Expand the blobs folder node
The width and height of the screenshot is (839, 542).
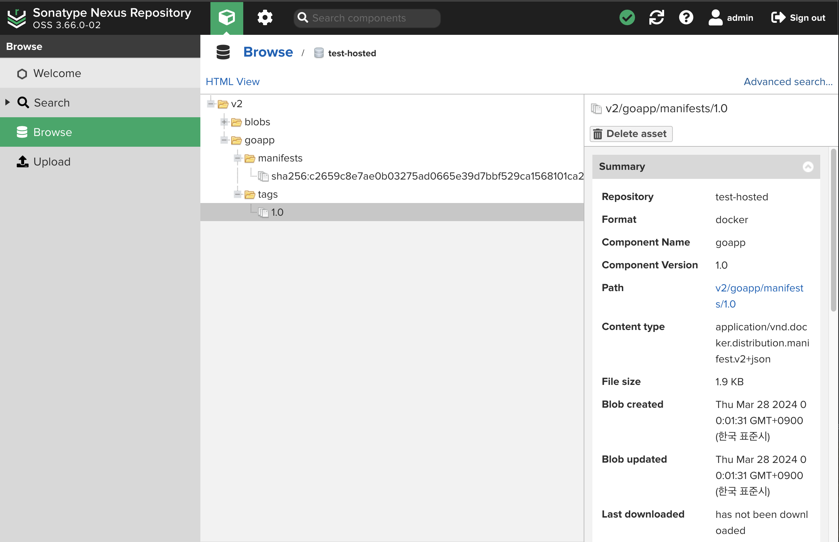point(224,122)
